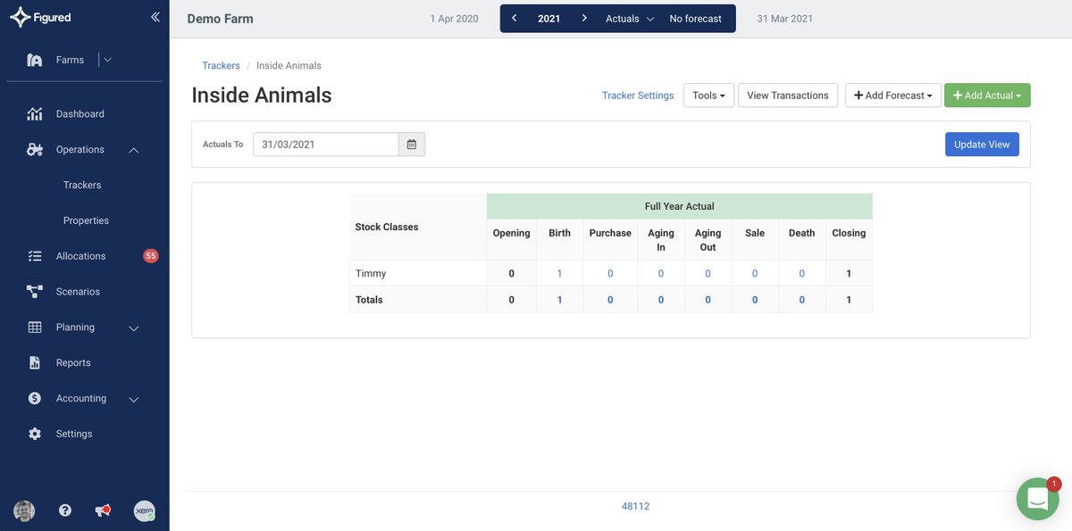Click Timmy Birth value 1

[x=560, y=274]
